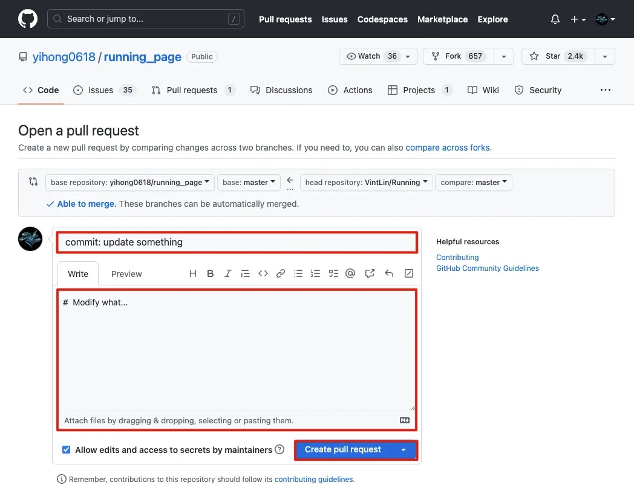Open the compare across forks link
Image resolution: width=634 pixels, height=485 pixels.
point(448,148)
